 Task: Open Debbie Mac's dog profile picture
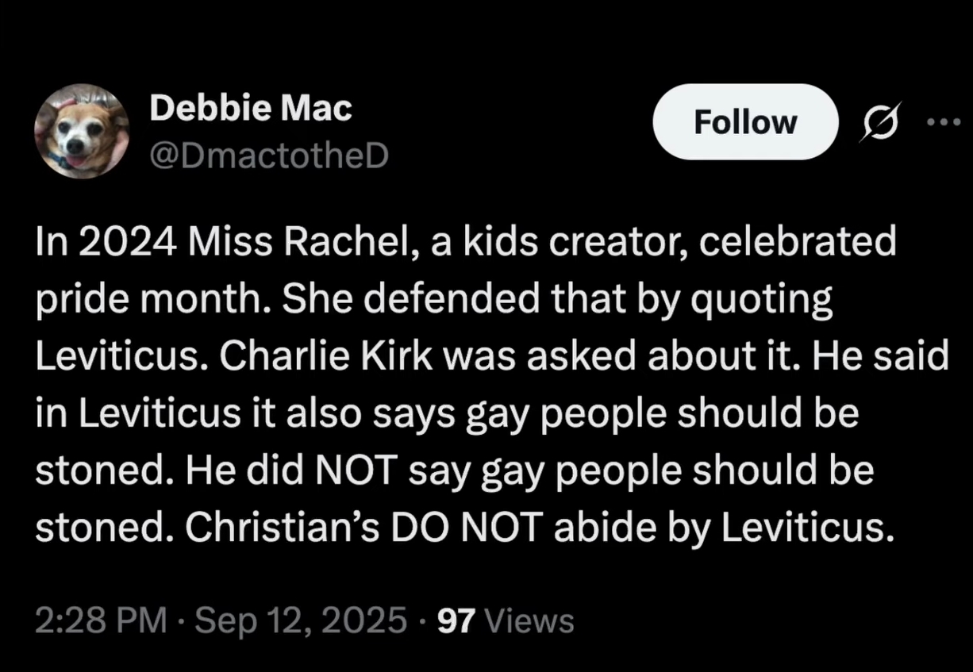[83, 131]
